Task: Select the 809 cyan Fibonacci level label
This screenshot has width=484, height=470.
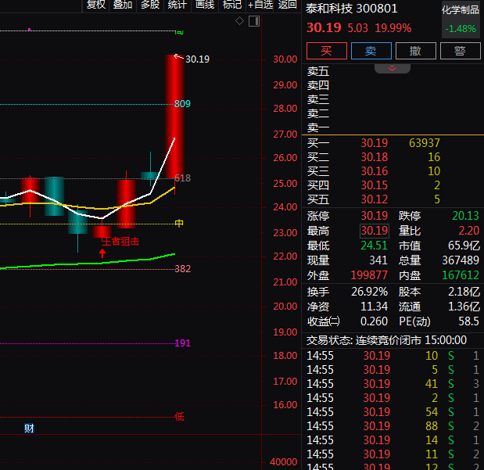Action: [182, 104]
